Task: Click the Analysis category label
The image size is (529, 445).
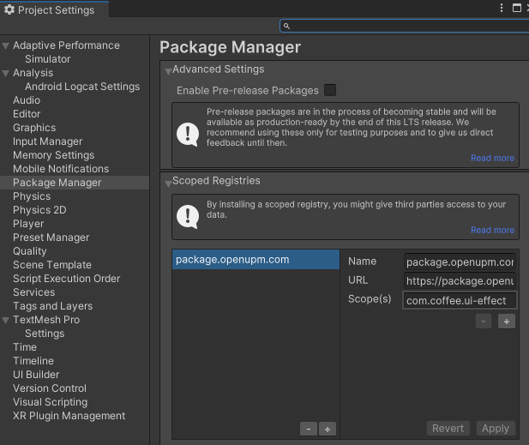Action: point(33,73)
